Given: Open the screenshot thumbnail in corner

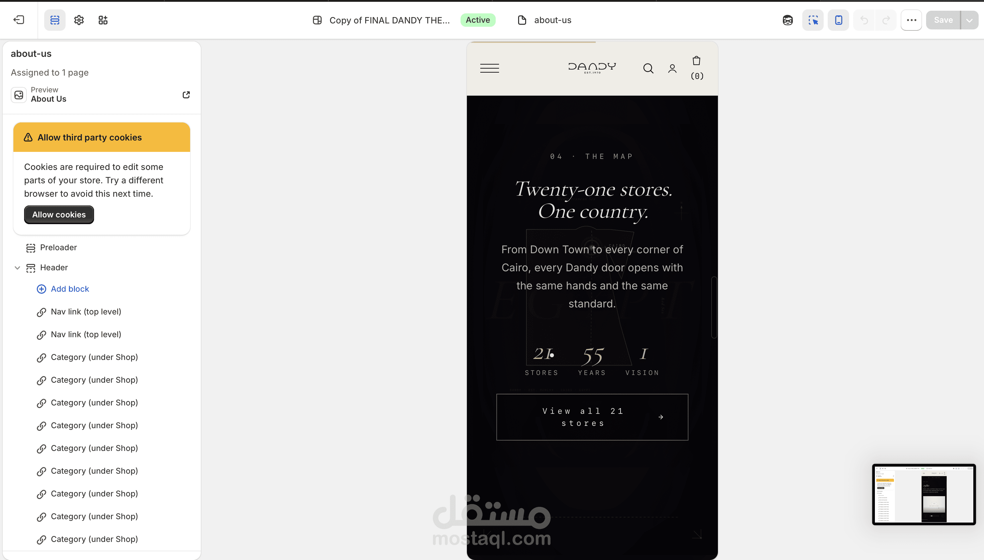Looking at the screenshot, I should [924, 494].
